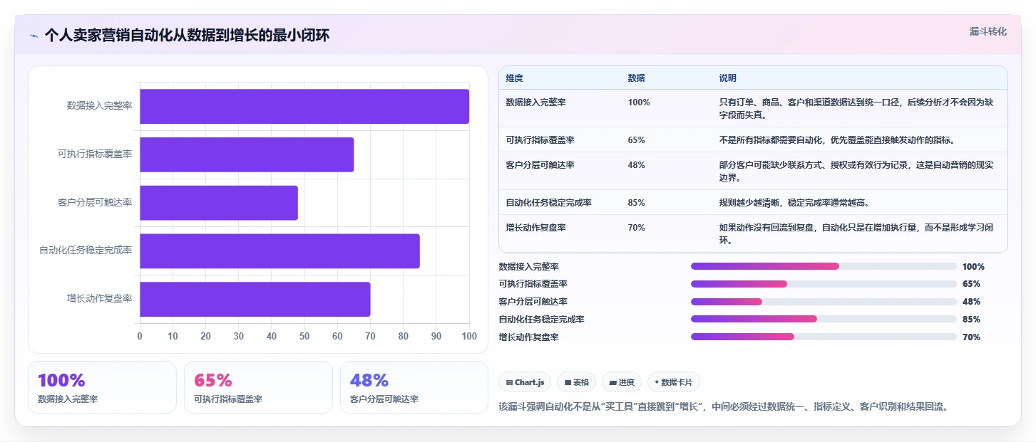The width and height of the screenshot is (1036, 442).
Task: Click the 100% progress bar for 数据接入完整率
Action: point(824,266)
